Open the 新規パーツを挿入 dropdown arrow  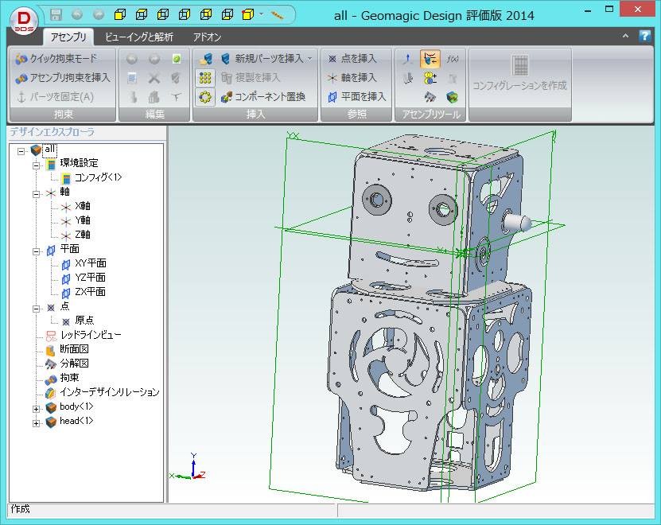pos(310,59)
